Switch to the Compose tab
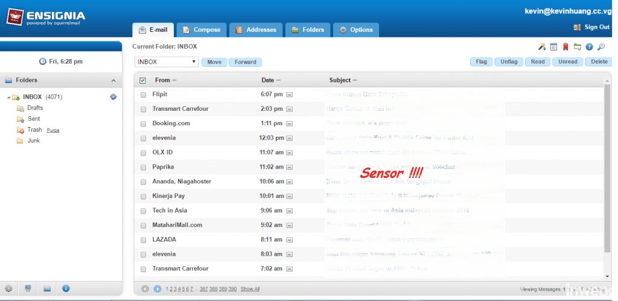This screenshot has width=618, height=301. tap(201, 29)
